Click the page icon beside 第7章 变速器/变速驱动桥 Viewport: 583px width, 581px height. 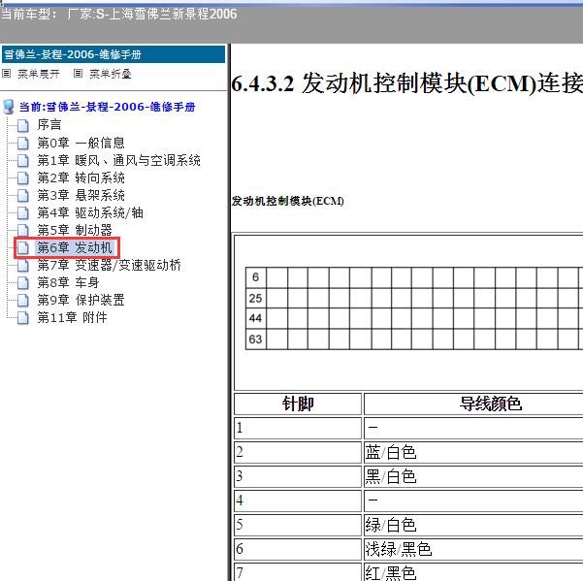pos(23,266)
